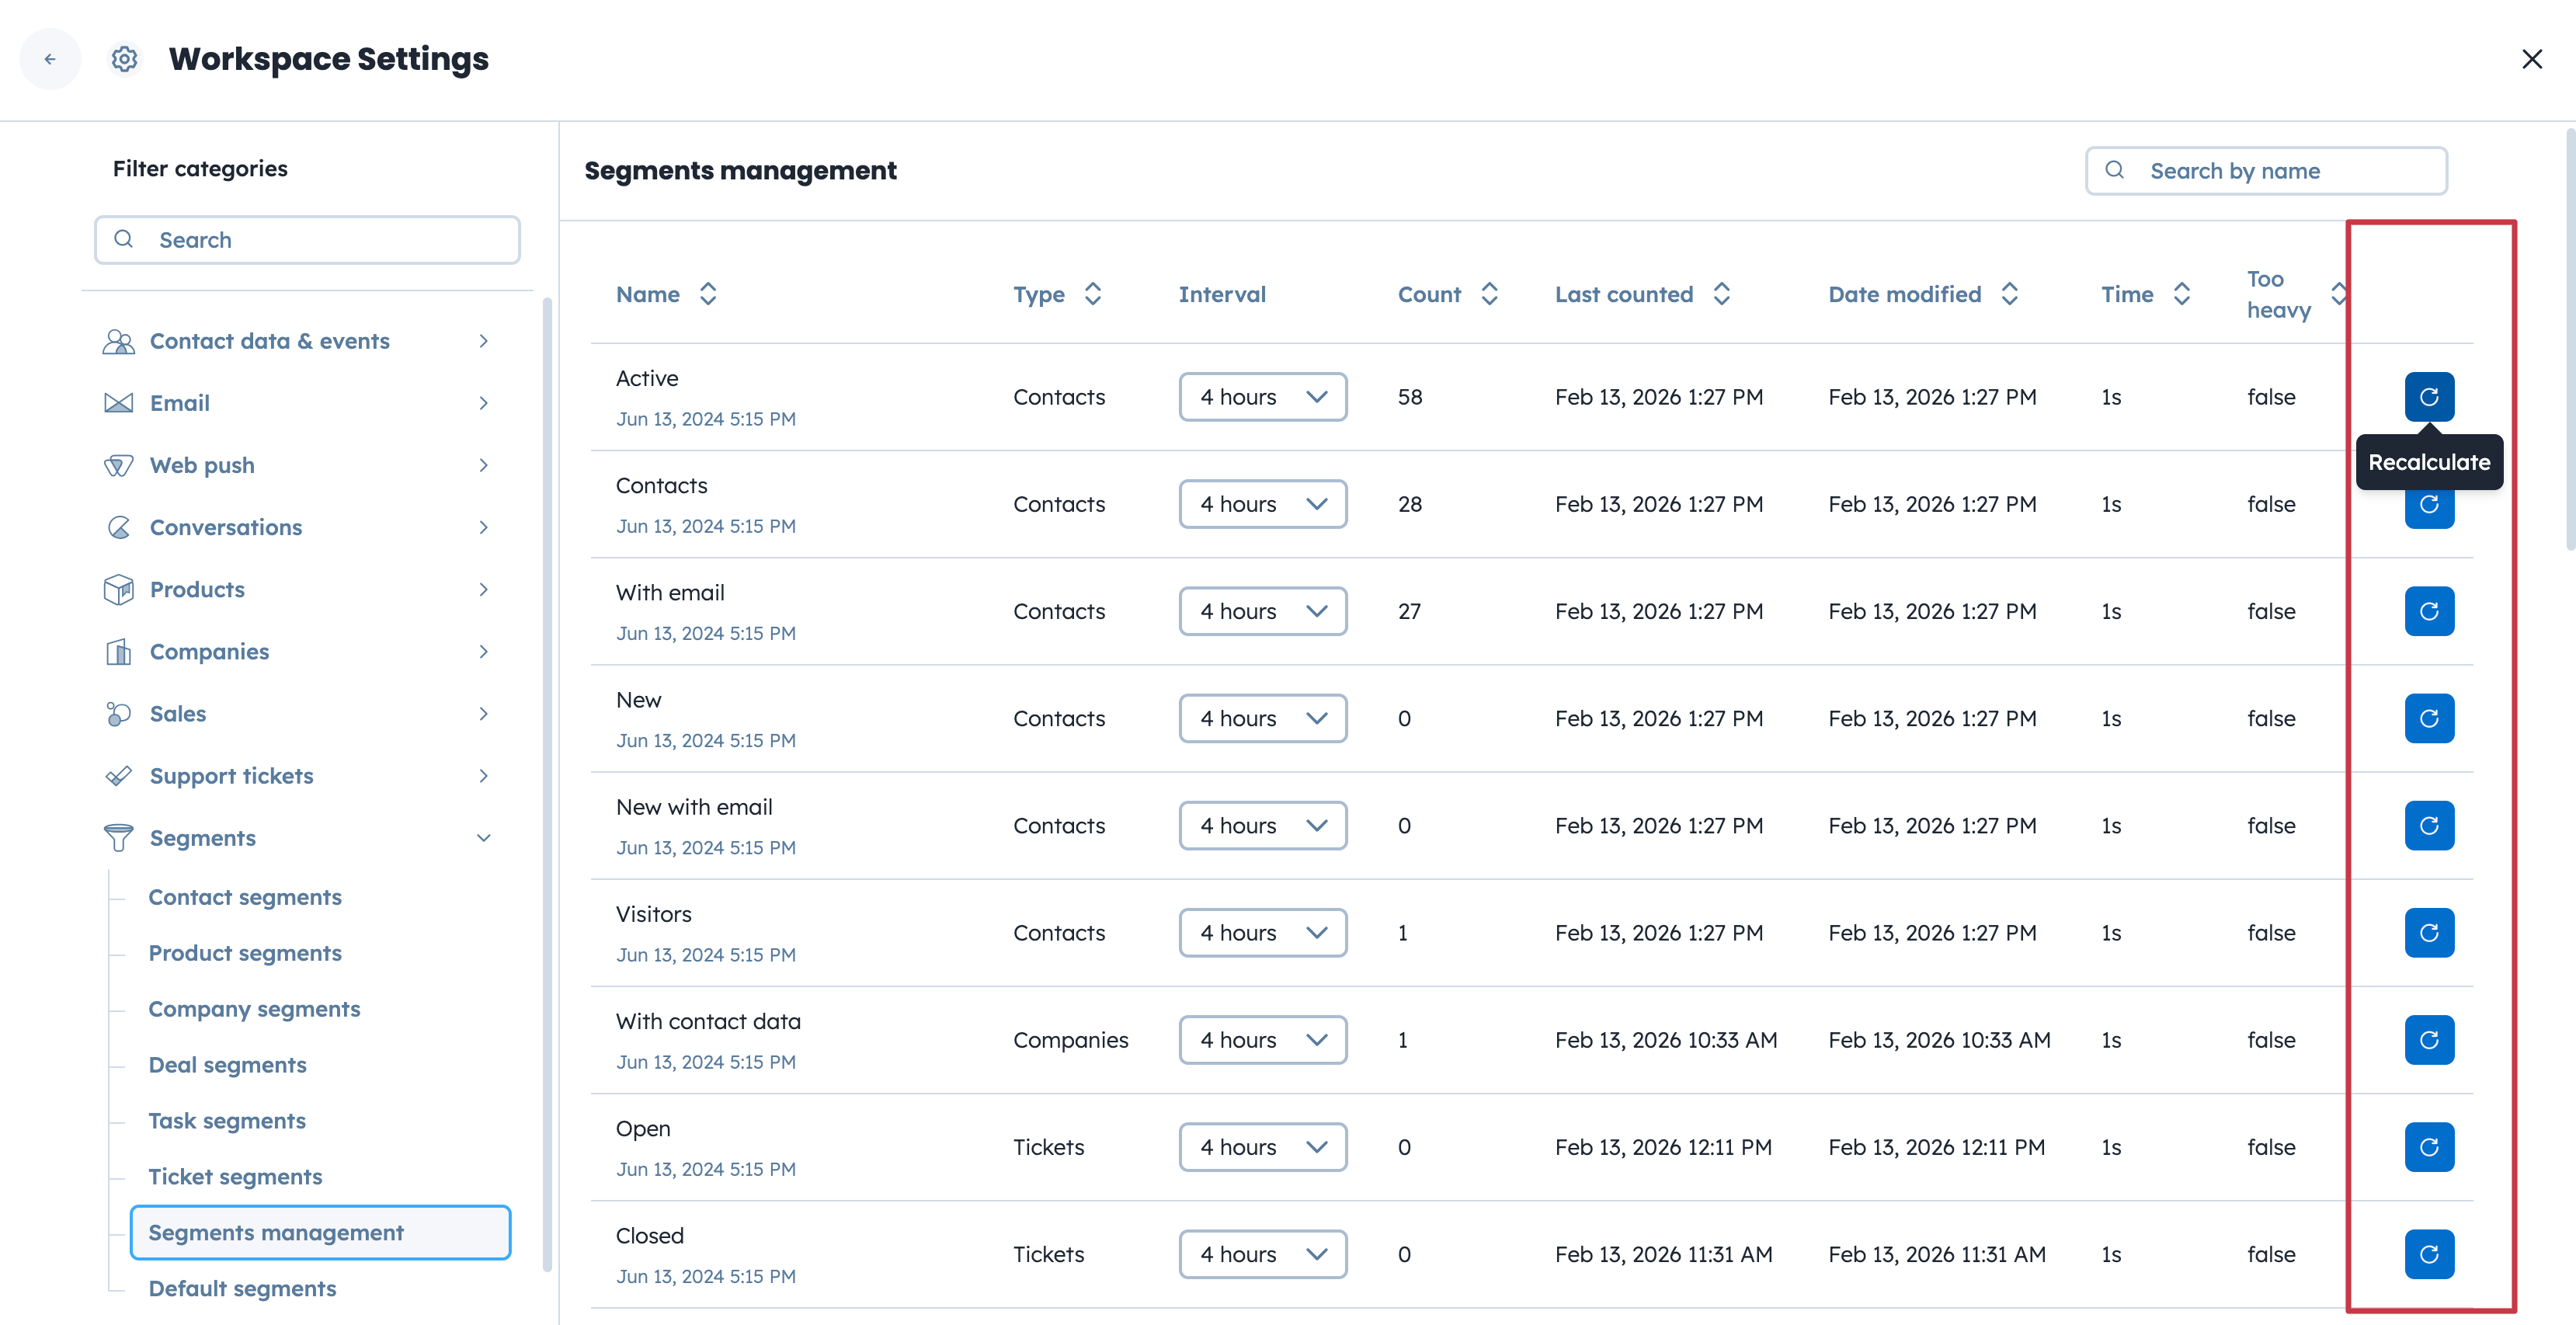The height and width of the screenshot is (1325, 2576).
Task: Click the Companies building icon
Action: coord(118,651)
